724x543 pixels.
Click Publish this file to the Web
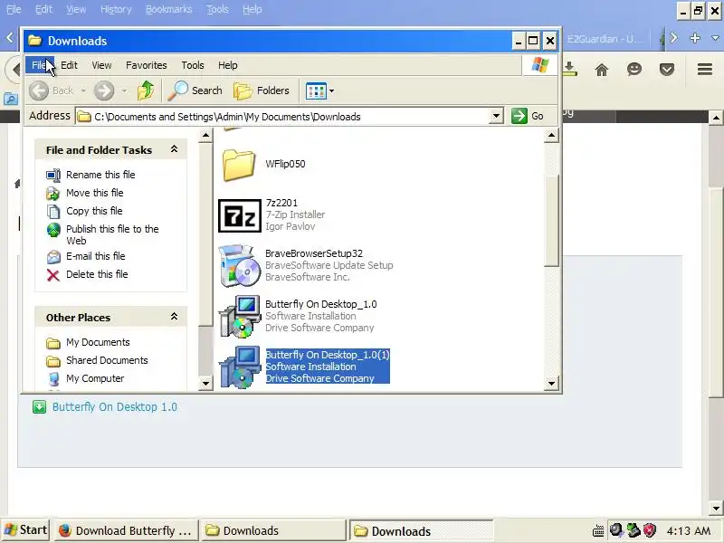tap(112, 234)
